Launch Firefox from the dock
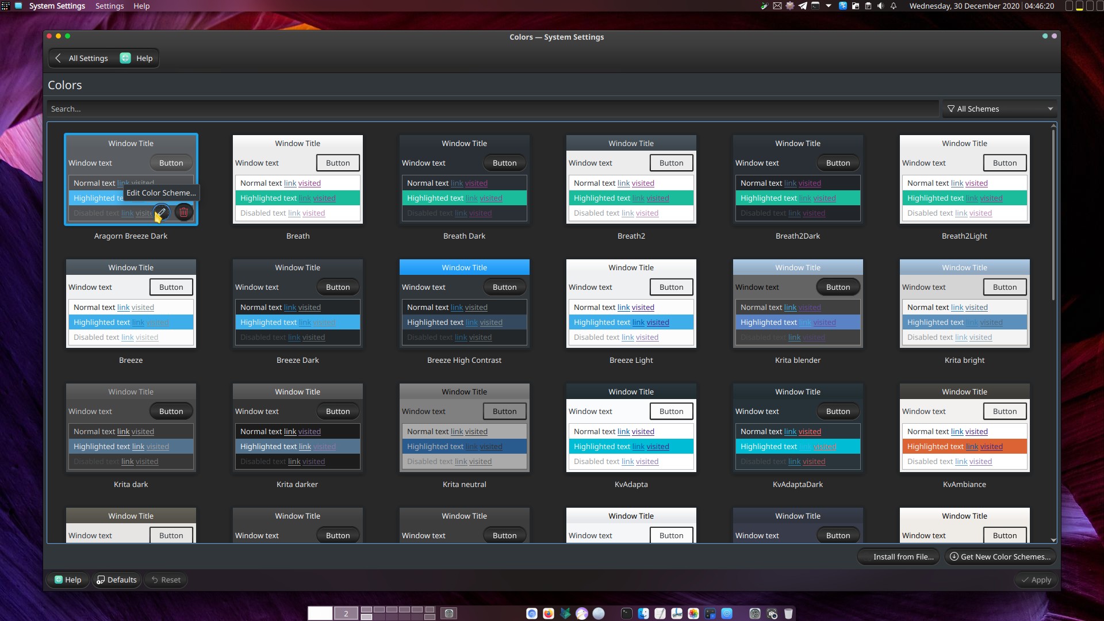1104x621 pixels. tap(549, 614)
